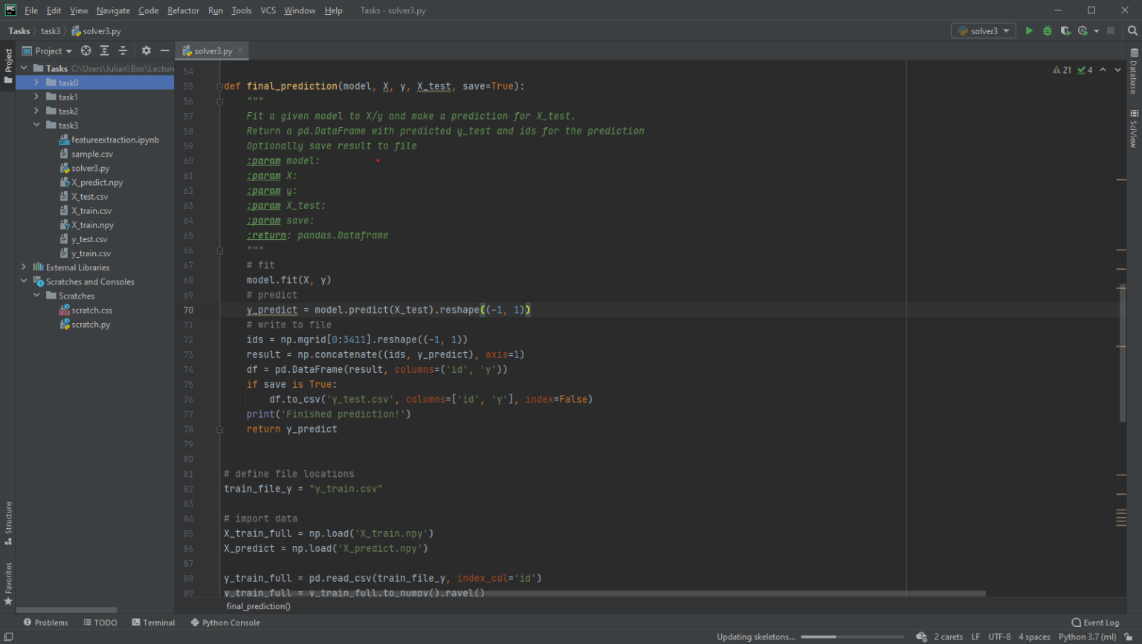Click Collapse All in Project panel
1142x644 pixels.
click(123, 51)
